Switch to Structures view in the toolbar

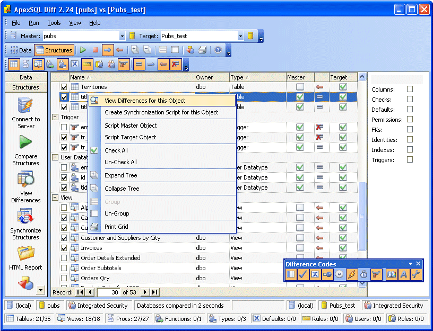54,50
